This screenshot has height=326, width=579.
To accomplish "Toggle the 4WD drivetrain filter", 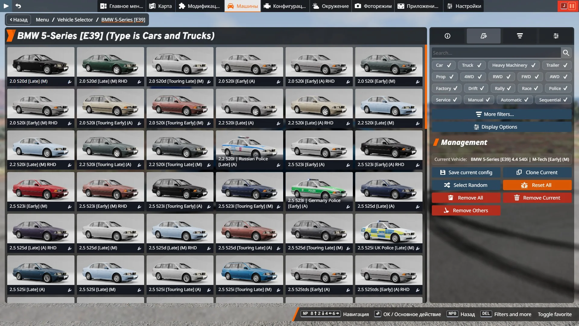I will click(x=473, y=77).
